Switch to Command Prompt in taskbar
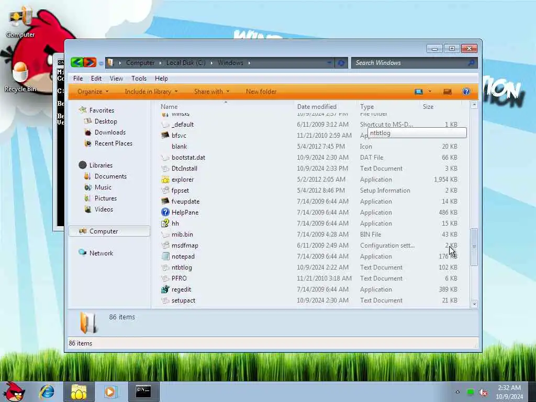The height and width of the screenshot is (402, 536). 143,392
